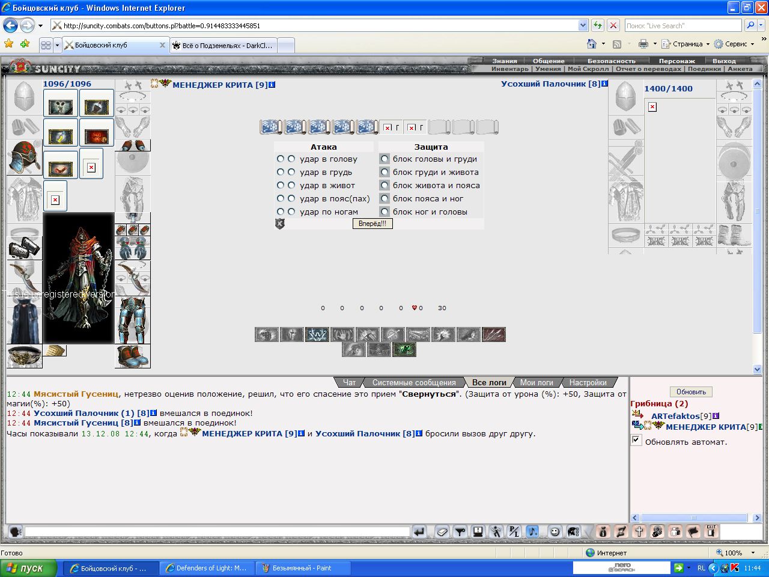Image resolution: width=769 pixels, height=577 pixels.
Task: Select left radio for 'удар по ногам'
Action: coord(281,212)
